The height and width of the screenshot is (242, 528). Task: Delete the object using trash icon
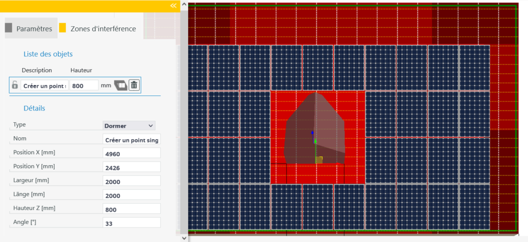pos(134,85)
